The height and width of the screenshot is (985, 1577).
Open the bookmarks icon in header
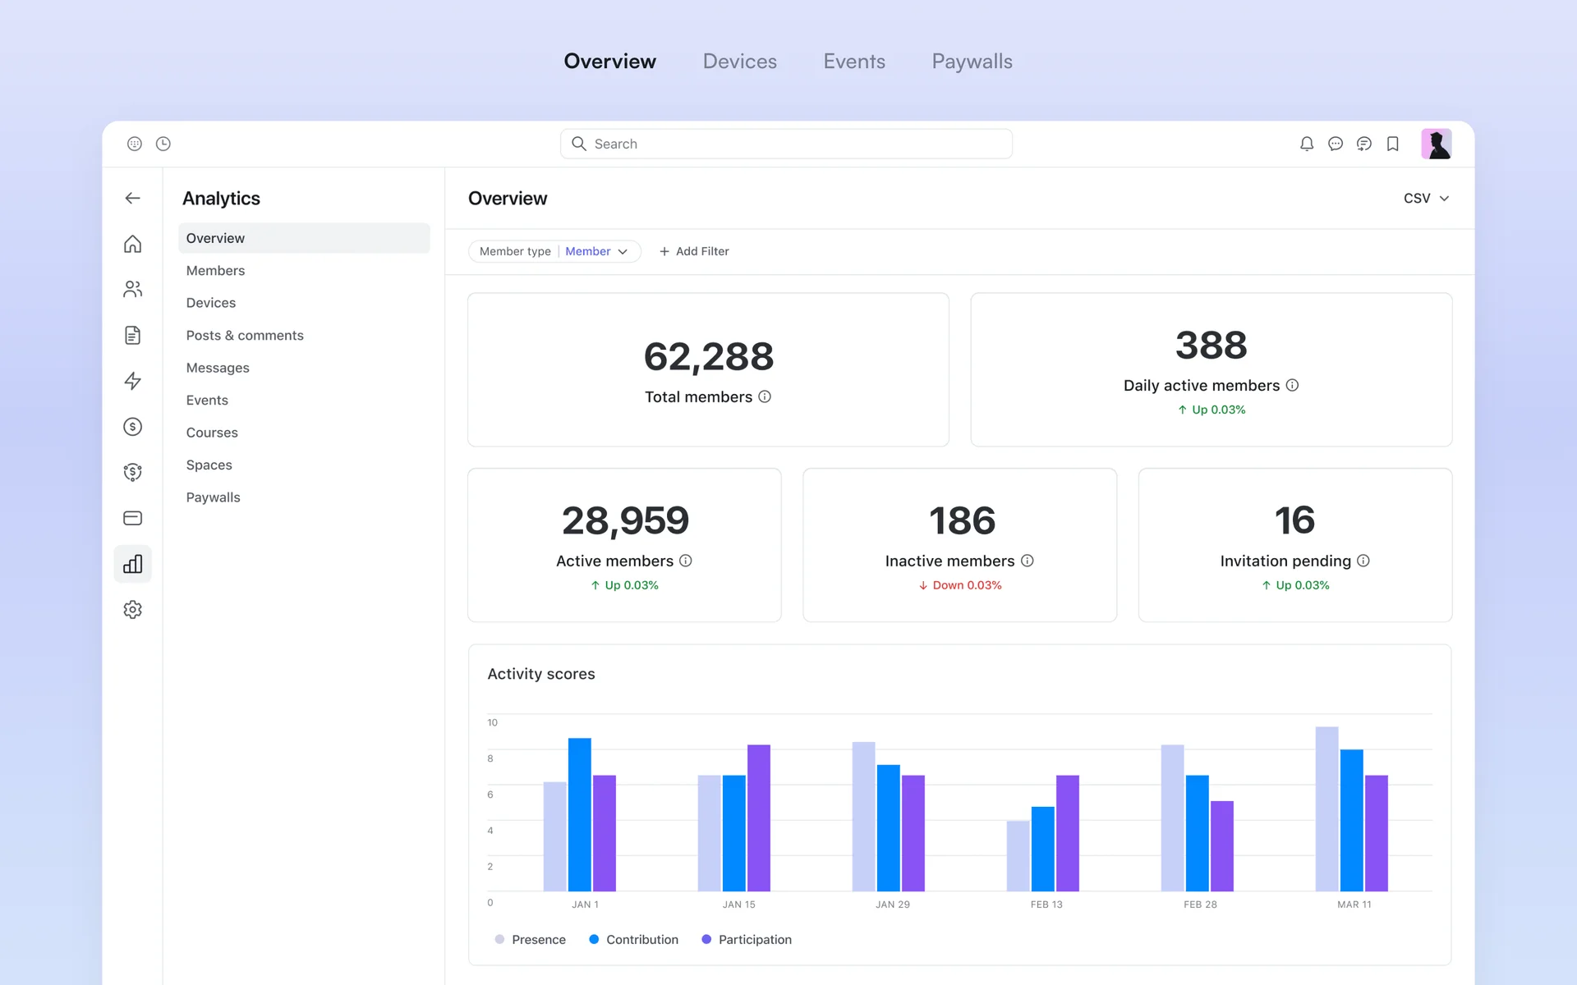point(1392,144)
